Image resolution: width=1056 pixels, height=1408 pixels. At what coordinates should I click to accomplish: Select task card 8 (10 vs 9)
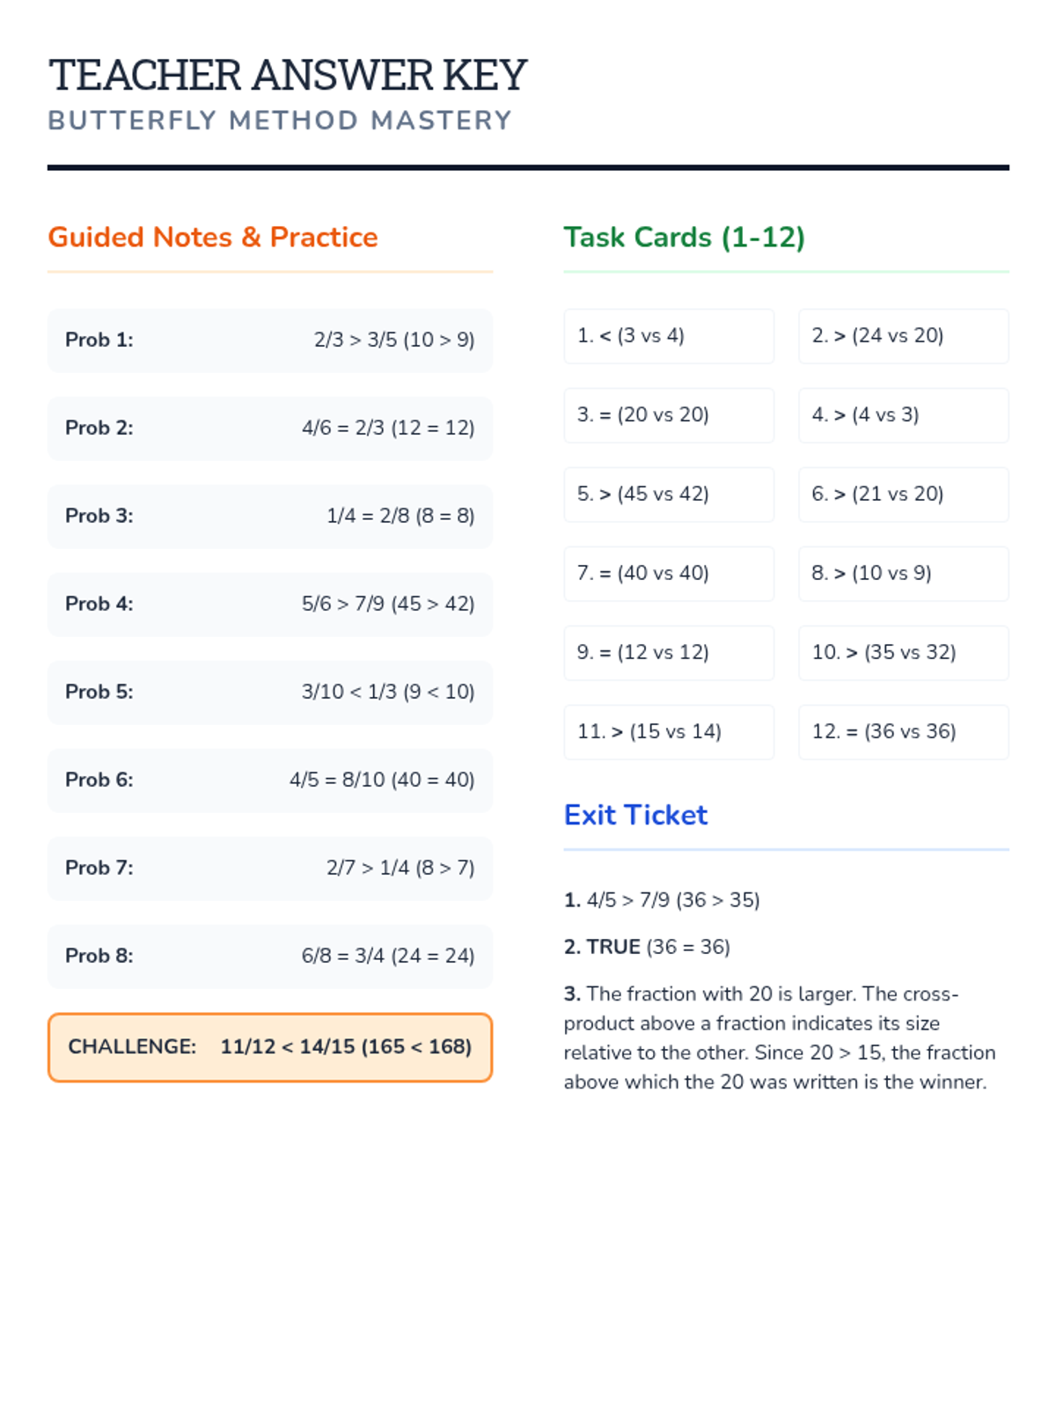pos(903,573)
